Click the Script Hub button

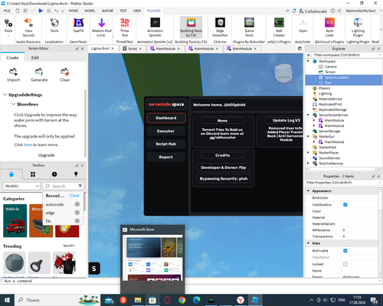coord(165,144)
